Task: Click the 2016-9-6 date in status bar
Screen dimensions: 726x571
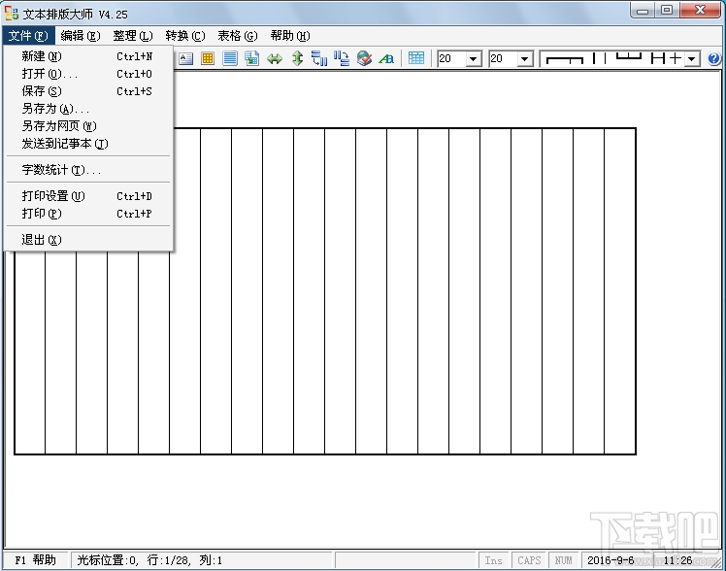Action: tap(610, 560)
